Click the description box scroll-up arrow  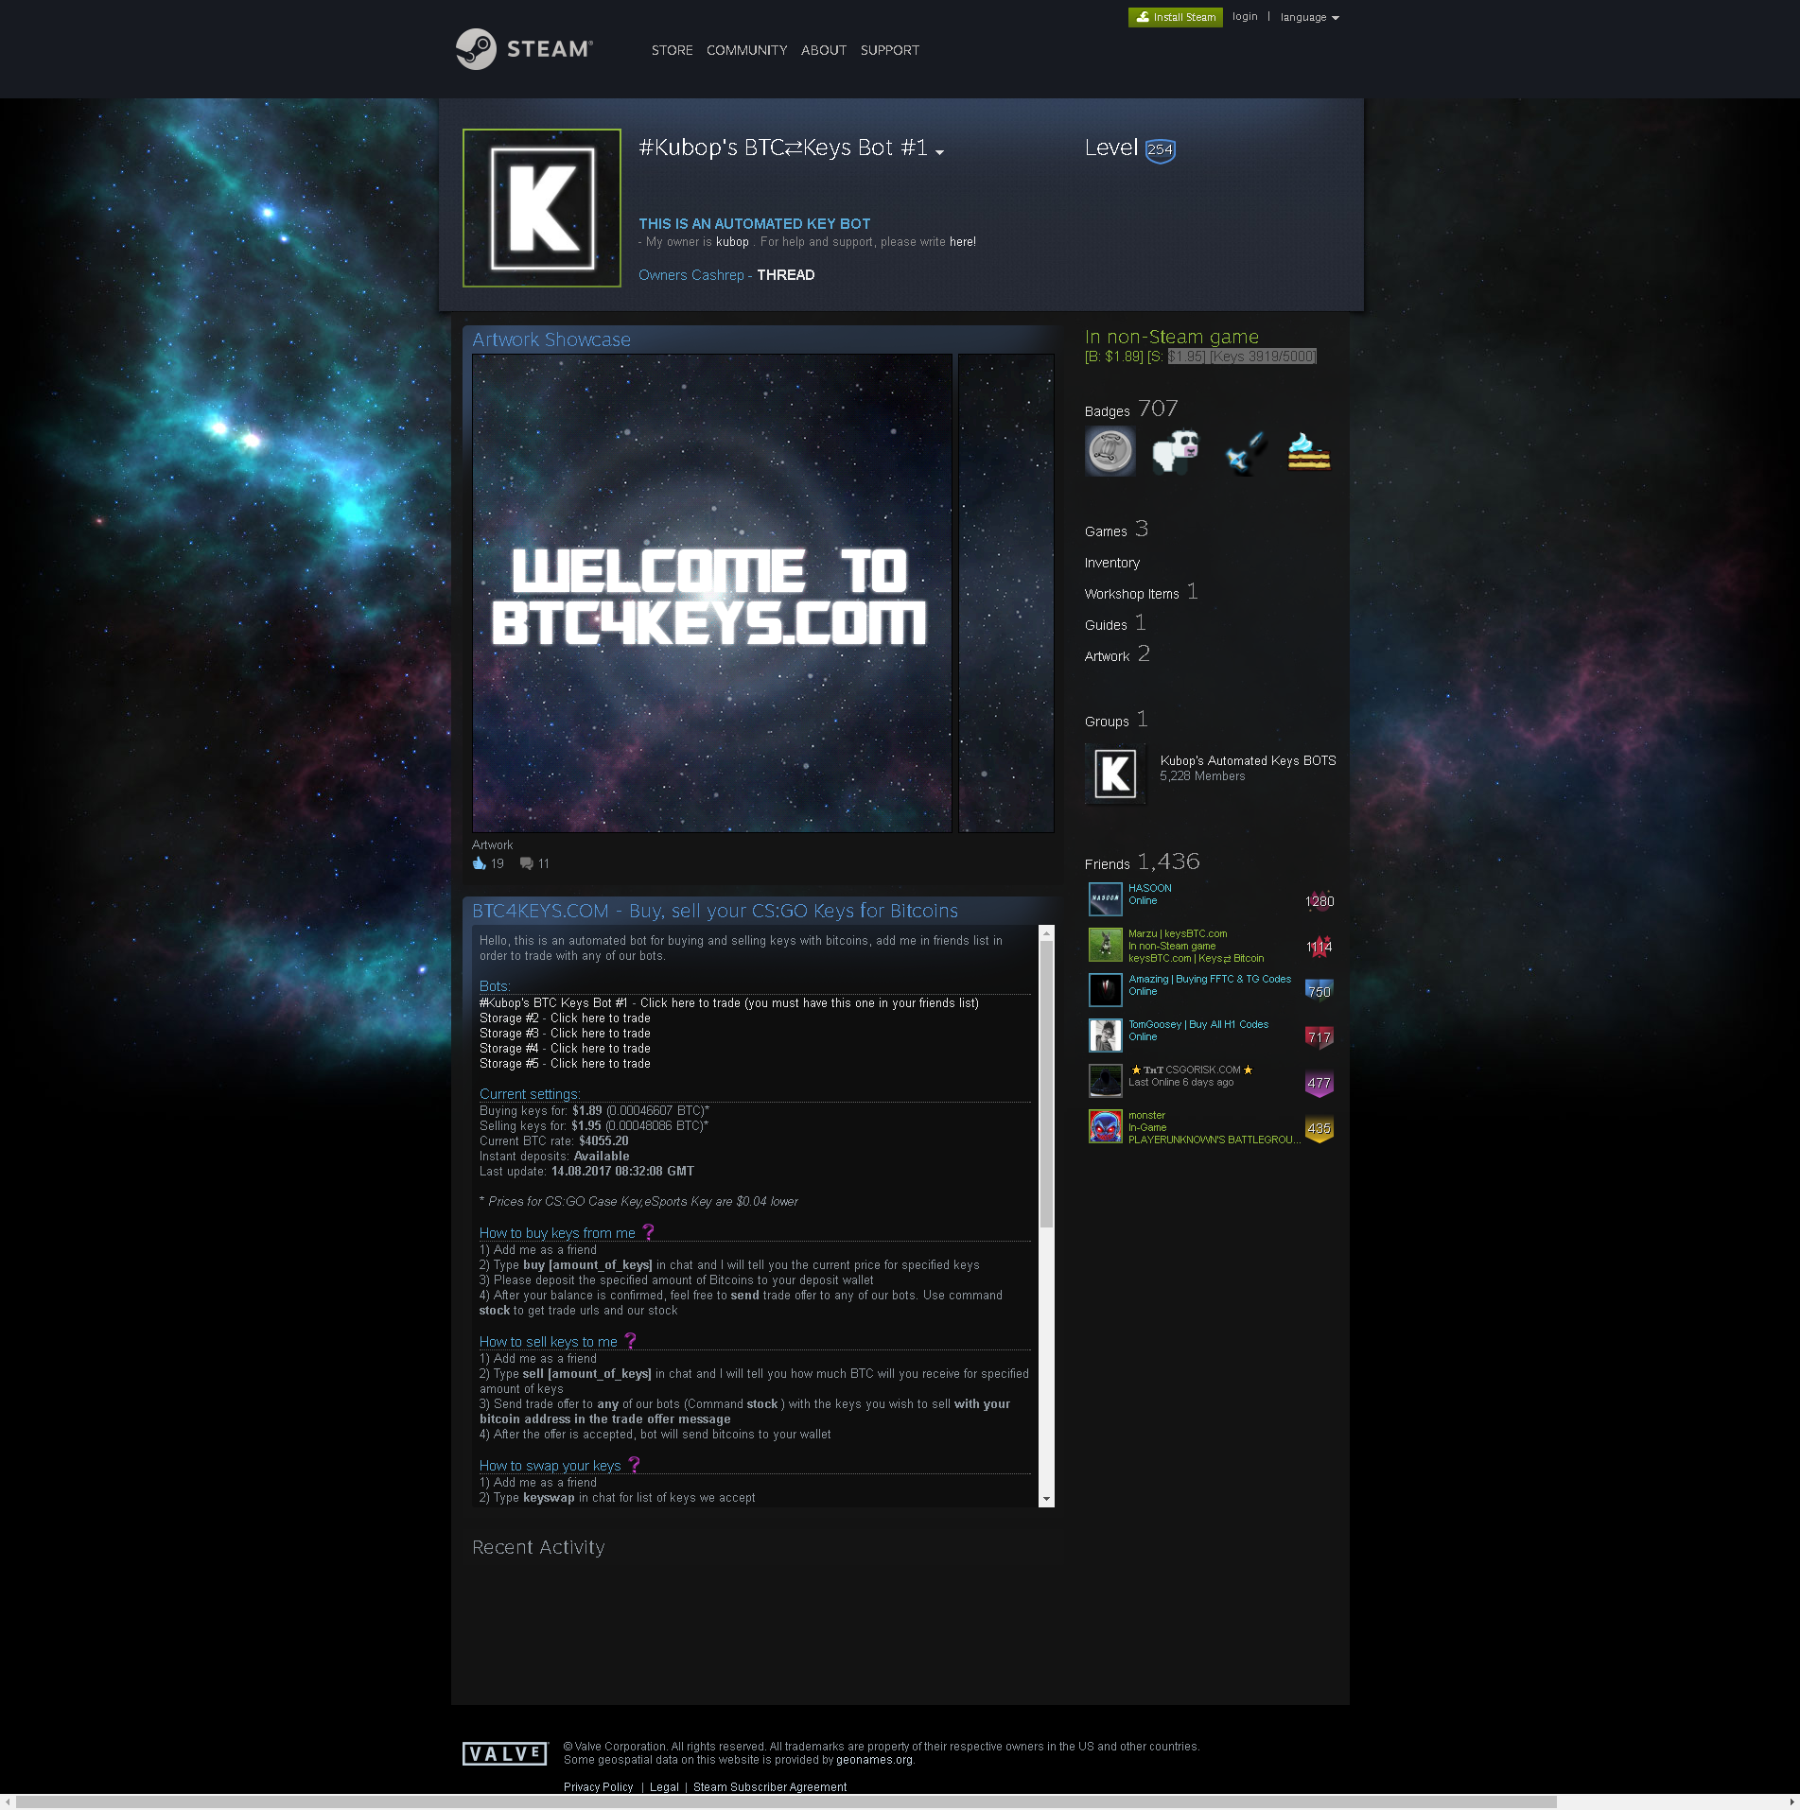1046,933
